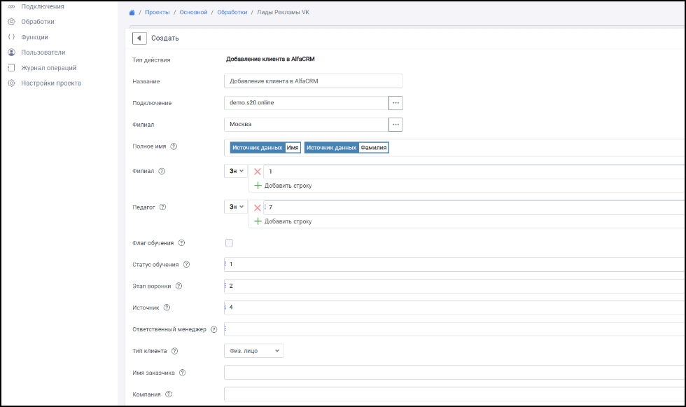Remove the Филиал row with value 1
The height and width of the screenshot is (407, 686).
pyautogui.click(x=258, y=172)
